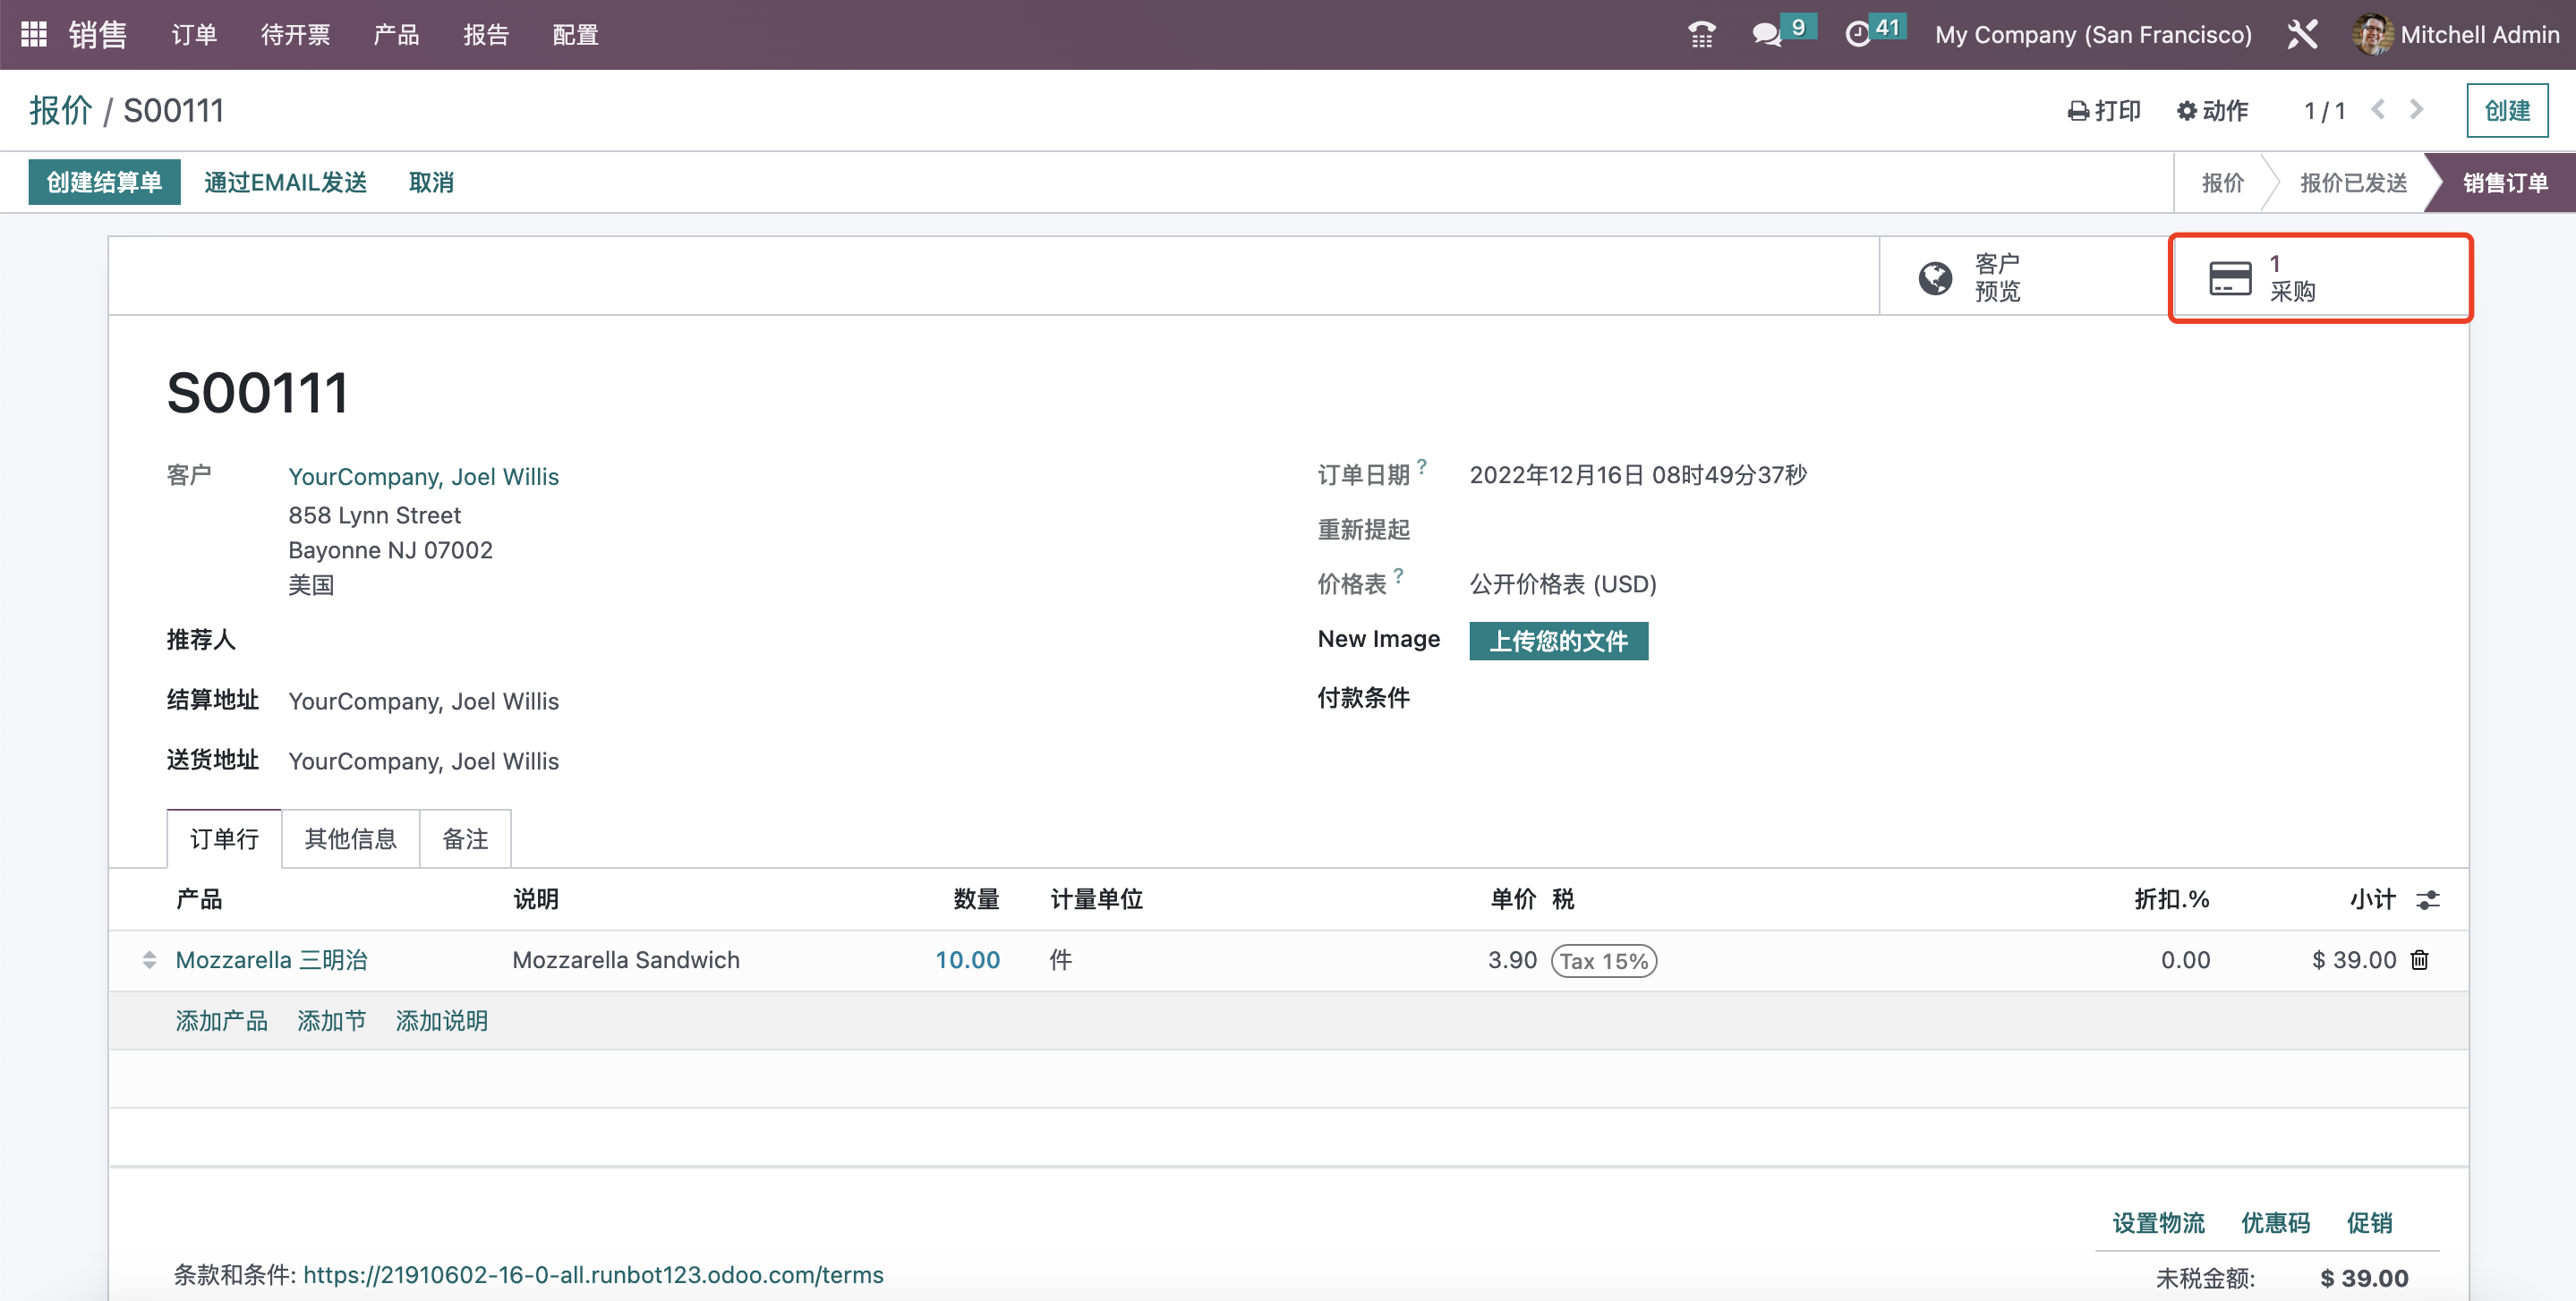Go to previous record arrow
2576x1301 pixels.
2379,110
